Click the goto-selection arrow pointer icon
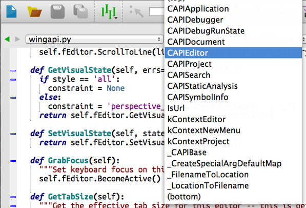The width and height of the screenshot is (306, 208). 137,11
